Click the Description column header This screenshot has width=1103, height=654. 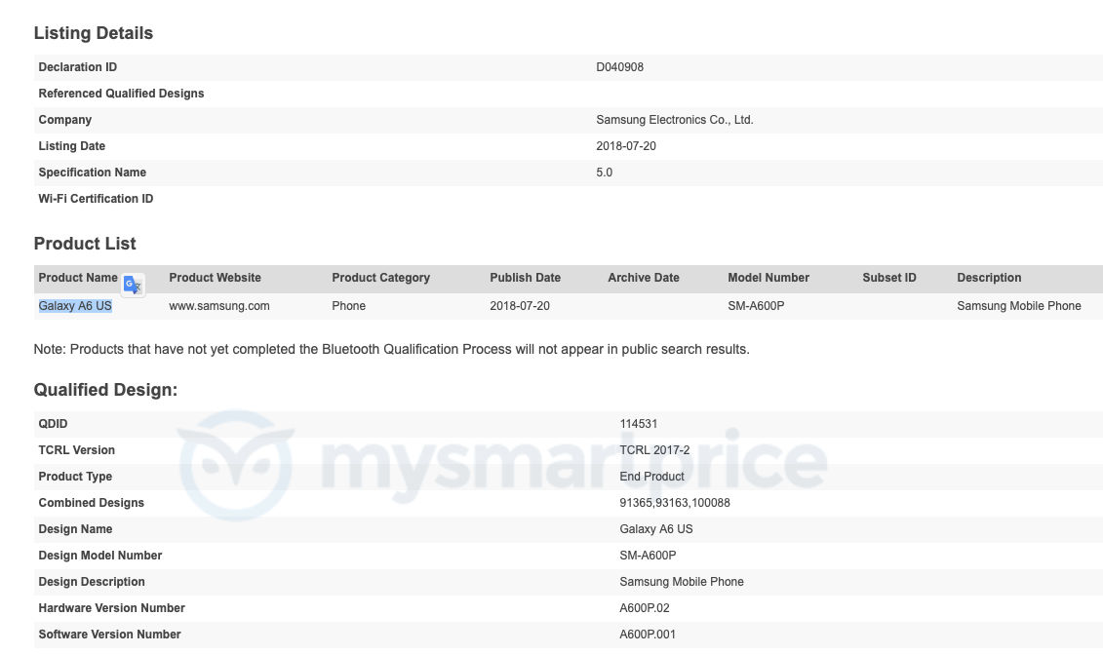989,278
